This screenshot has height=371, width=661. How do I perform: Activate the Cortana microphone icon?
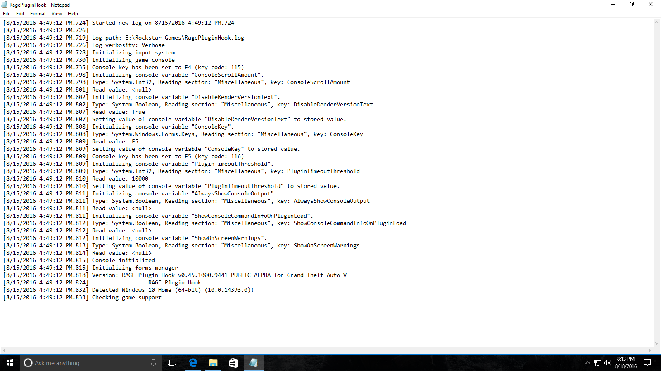[153, 363]
